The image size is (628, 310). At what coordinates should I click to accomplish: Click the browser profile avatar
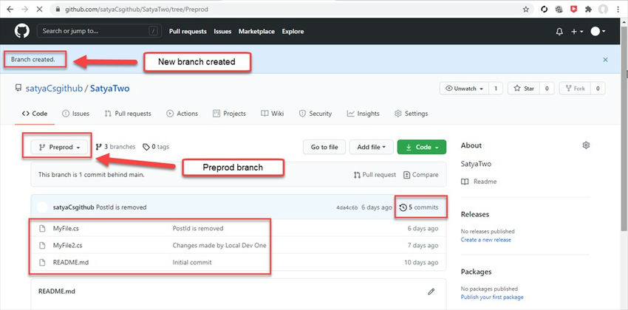[603, 9]
